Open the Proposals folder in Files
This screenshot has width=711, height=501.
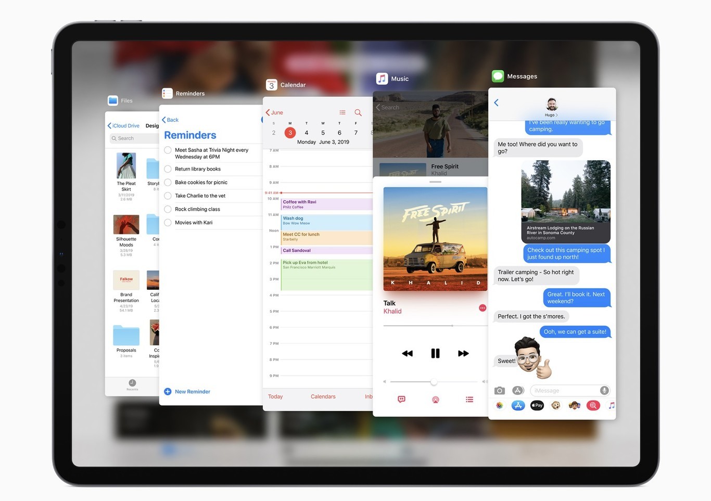(126, 336)
